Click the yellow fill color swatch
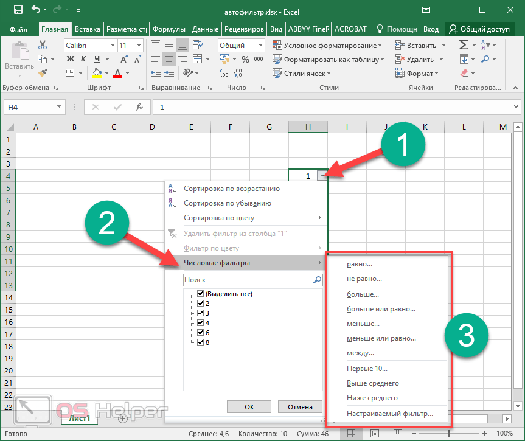Screen dimensions: 525x441 coord(97,74)
